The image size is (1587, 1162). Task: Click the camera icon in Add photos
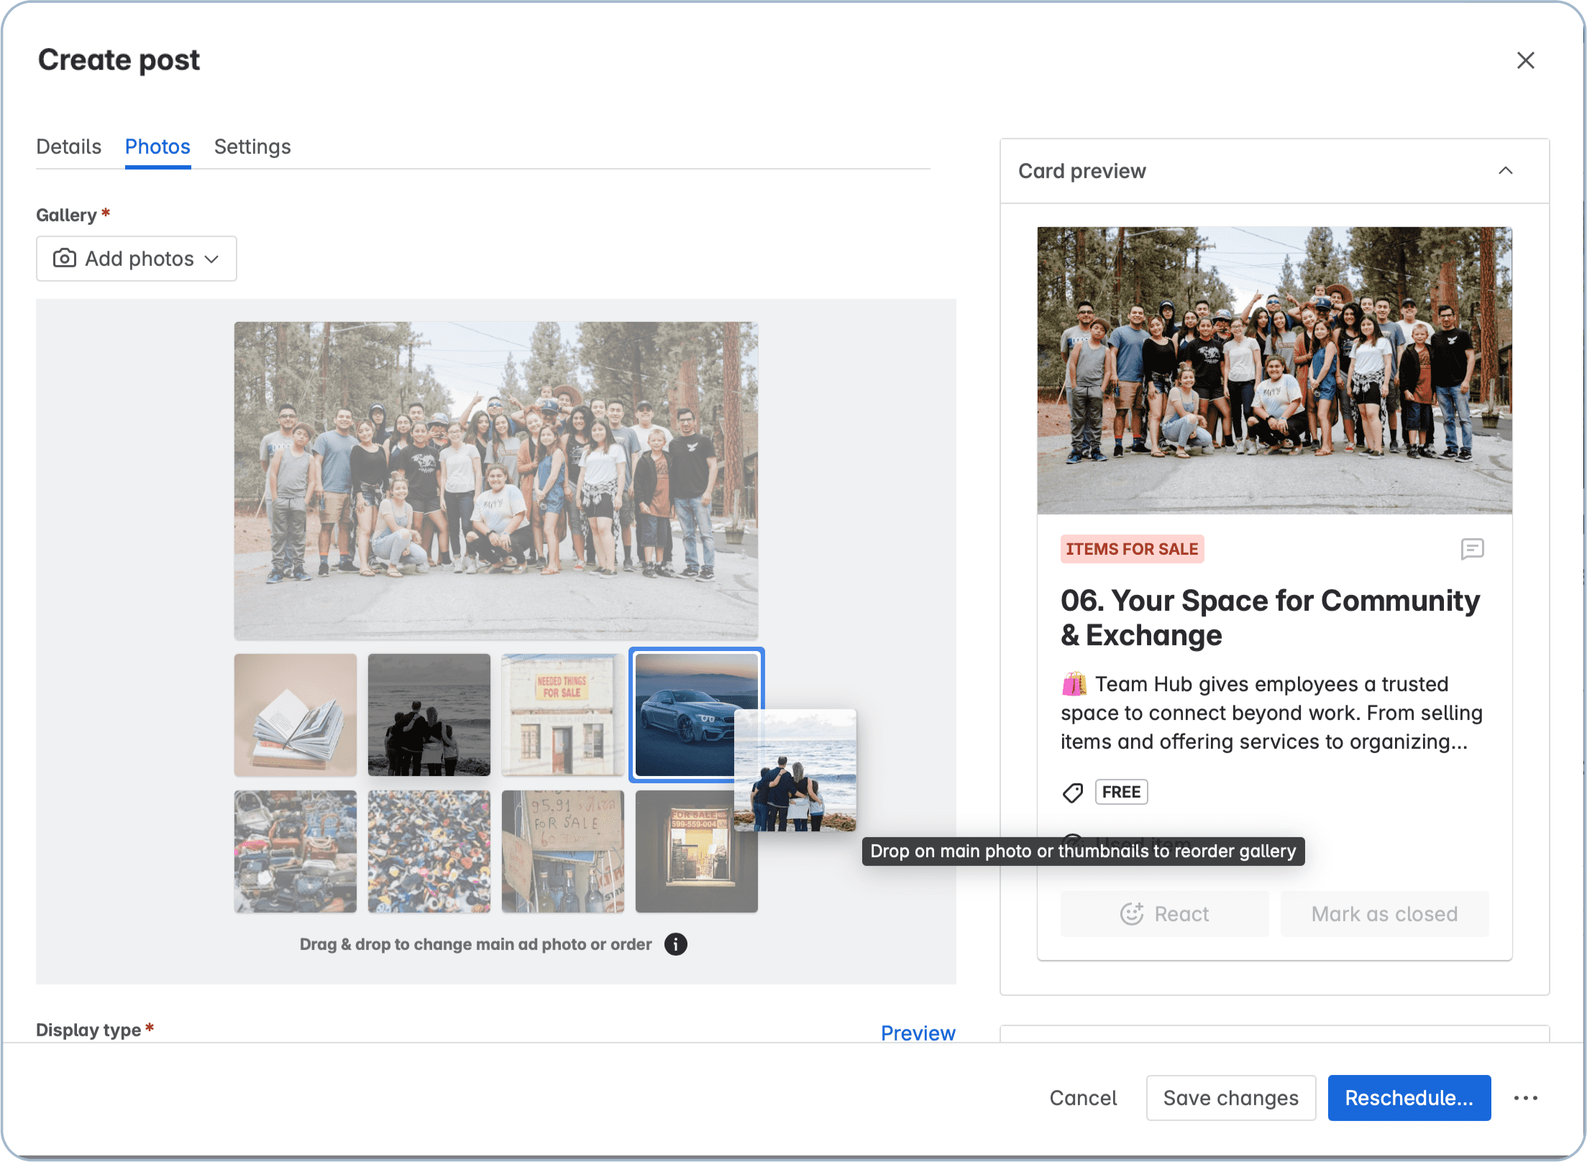tap(64, 259)
